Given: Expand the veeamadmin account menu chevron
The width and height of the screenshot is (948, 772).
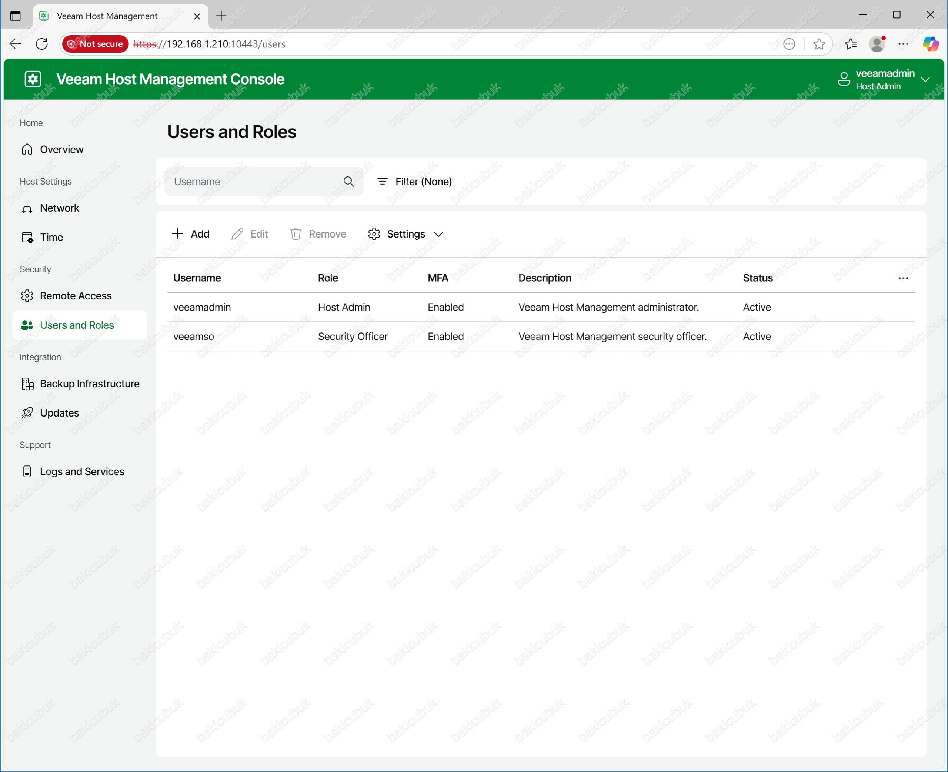Looking at the screenshot, I should [x=926, y=80].
